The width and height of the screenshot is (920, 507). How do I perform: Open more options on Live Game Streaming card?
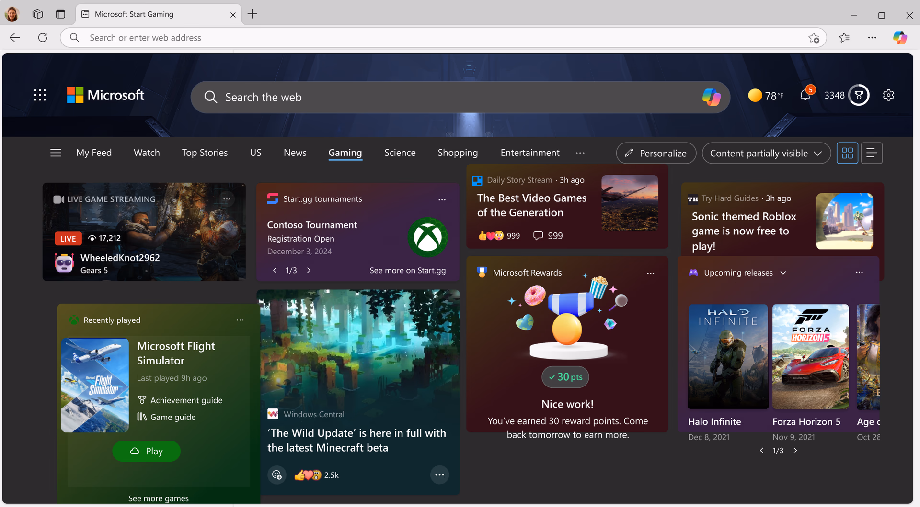(227, 199)
